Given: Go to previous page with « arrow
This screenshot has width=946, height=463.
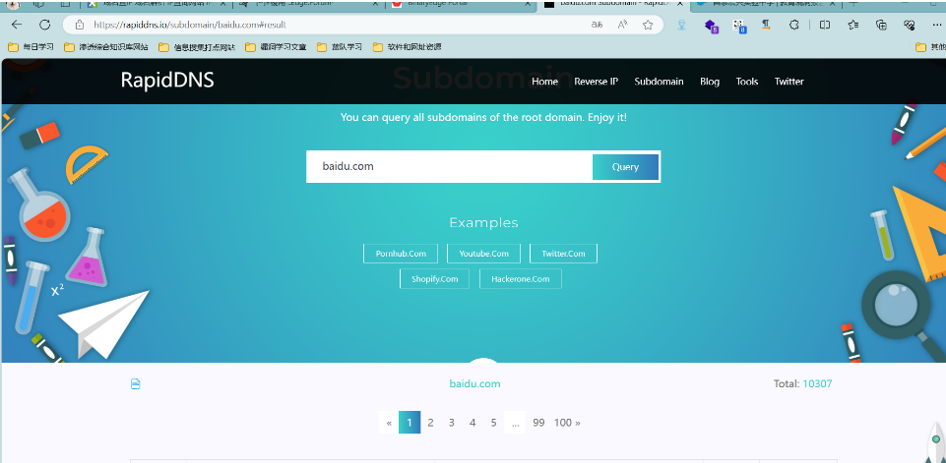Looking at the screenshot, I should tap(389, 423).
